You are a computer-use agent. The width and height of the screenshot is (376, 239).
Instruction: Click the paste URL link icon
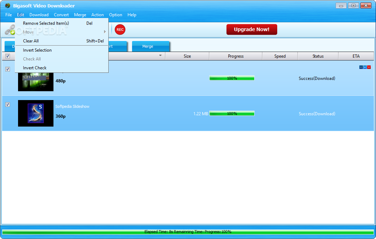(10, 30)
